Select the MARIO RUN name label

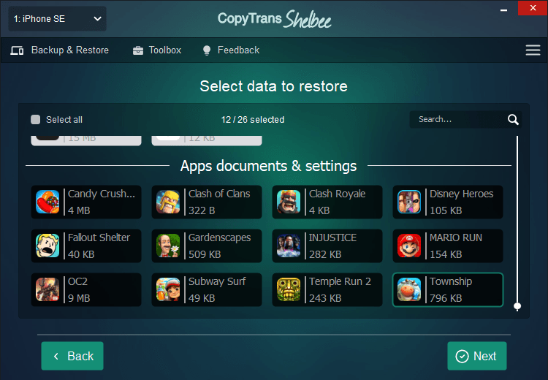(456, 237)
